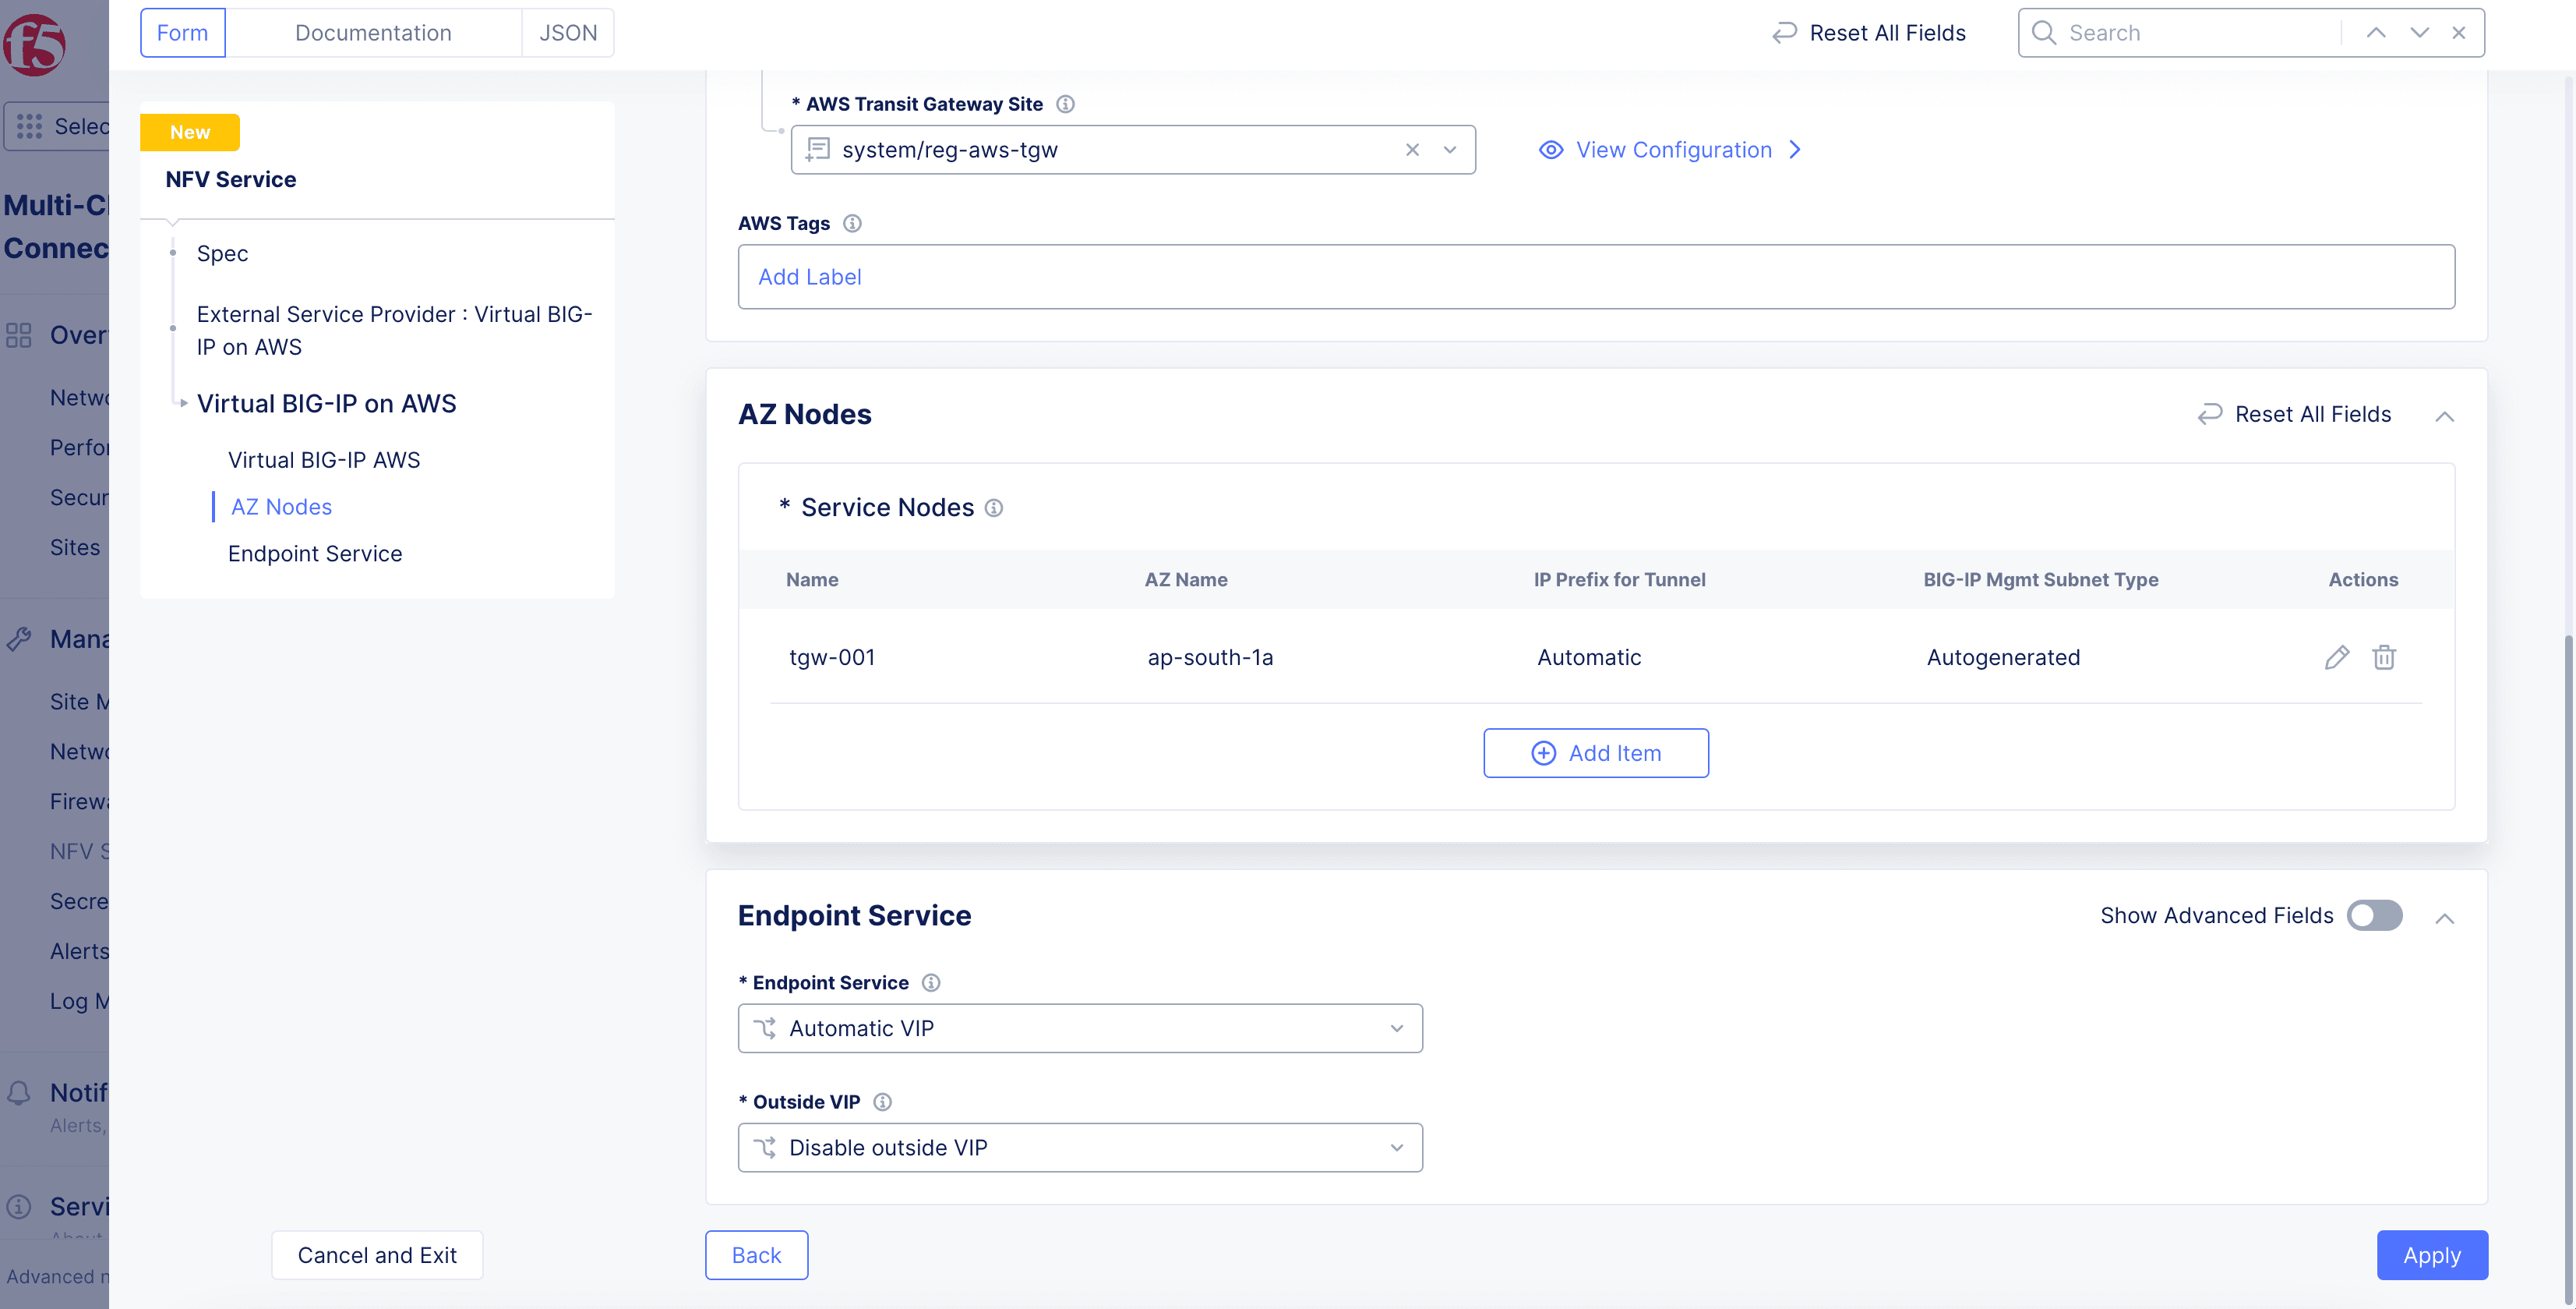This screenshot has width=2576, height=1309.
Task: Open the AWS Tags info icon
Action: [x=852, y=223]
